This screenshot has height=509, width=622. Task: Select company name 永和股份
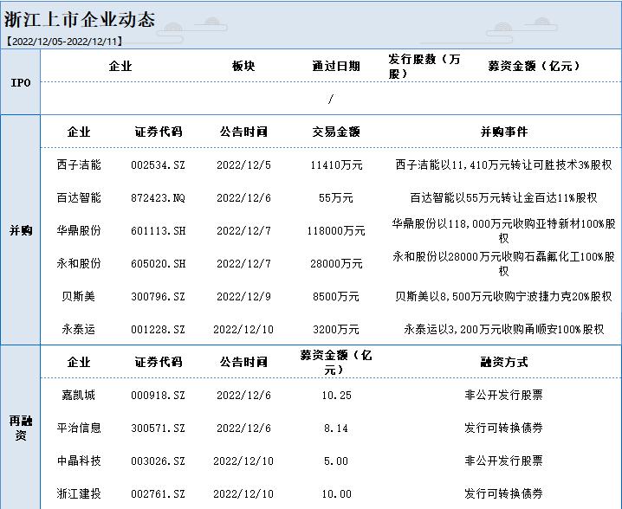point(79,263)
